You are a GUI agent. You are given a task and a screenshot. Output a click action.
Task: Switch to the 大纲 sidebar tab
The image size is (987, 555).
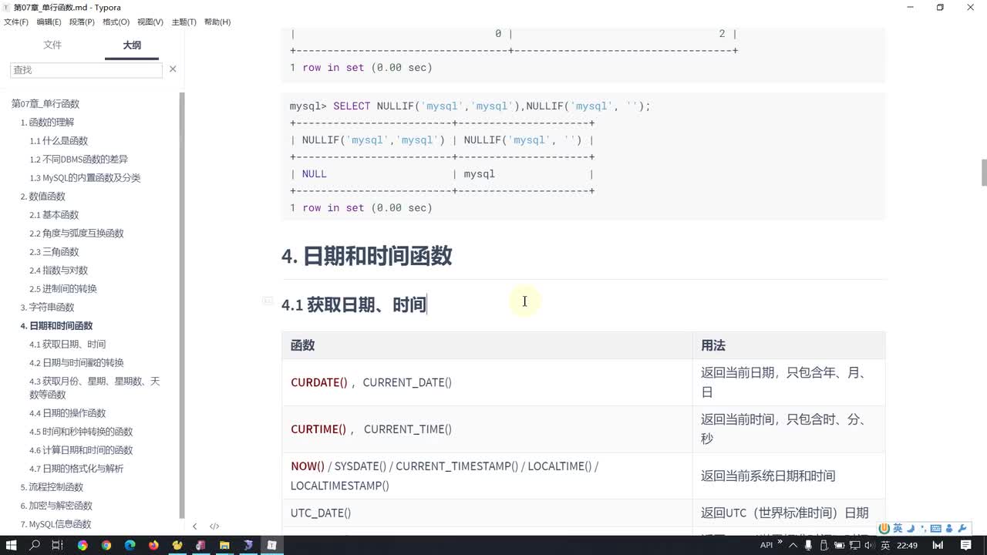click(132, 45)
